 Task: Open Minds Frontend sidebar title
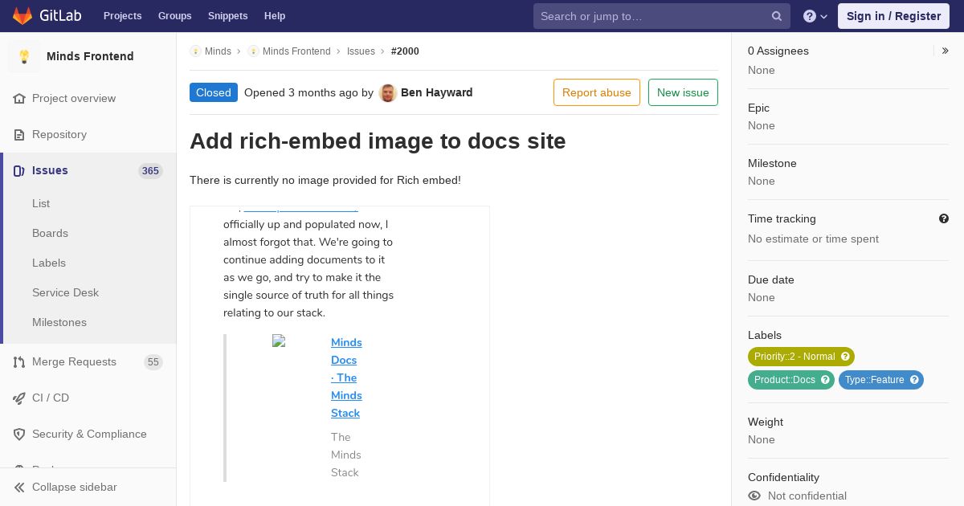point(90,56)
